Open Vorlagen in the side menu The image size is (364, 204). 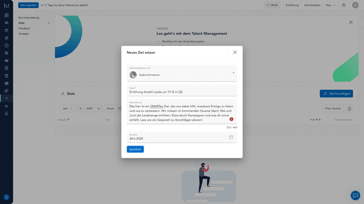point(24,34)
